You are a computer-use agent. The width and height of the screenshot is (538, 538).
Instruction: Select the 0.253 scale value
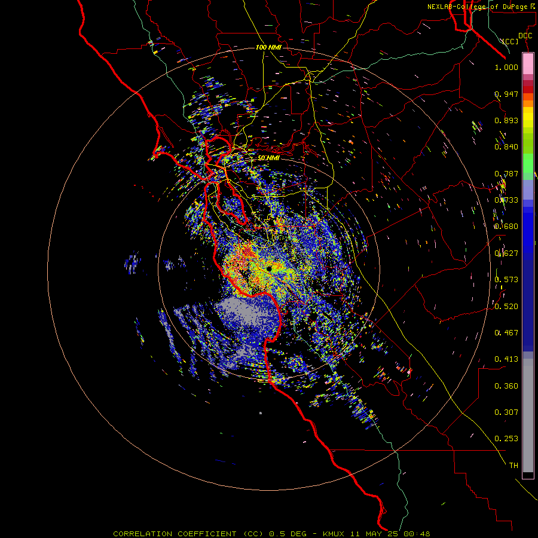click(x=506, y=439)
